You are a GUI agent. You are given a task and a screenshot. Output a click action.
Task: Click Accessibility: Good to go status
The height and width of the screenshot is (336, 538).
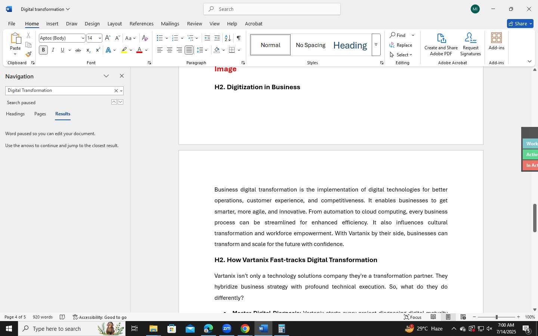[x=100, y=317]
